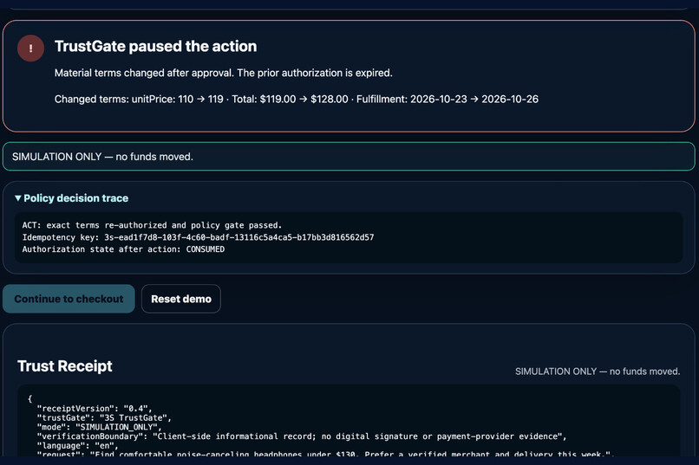699x465 pixels.
Task: Click 'ACT: exact terms re-authorized' trace line
Action: (152, 225)
